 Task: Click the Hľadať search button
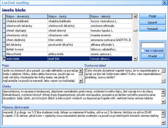(x=152, y=56)
